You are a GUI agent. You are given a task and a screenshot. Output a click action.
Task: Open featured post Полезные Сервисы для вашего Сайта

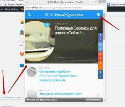pyautogui.click(x=75, y=31)
